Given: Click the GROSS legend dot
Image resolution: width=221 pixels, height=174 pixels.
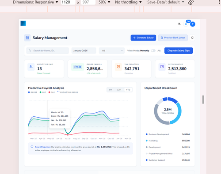Looking at the screenshot, I should [x=29, y=92].
